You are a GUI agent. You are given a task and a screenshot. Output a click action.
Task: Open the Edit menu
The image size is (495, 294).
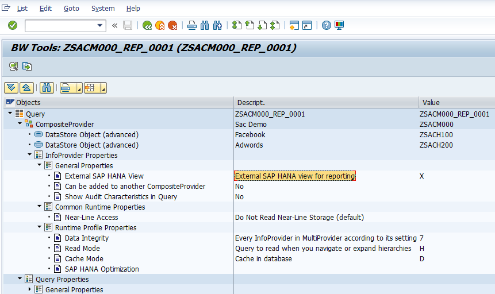tap(45, 9)
